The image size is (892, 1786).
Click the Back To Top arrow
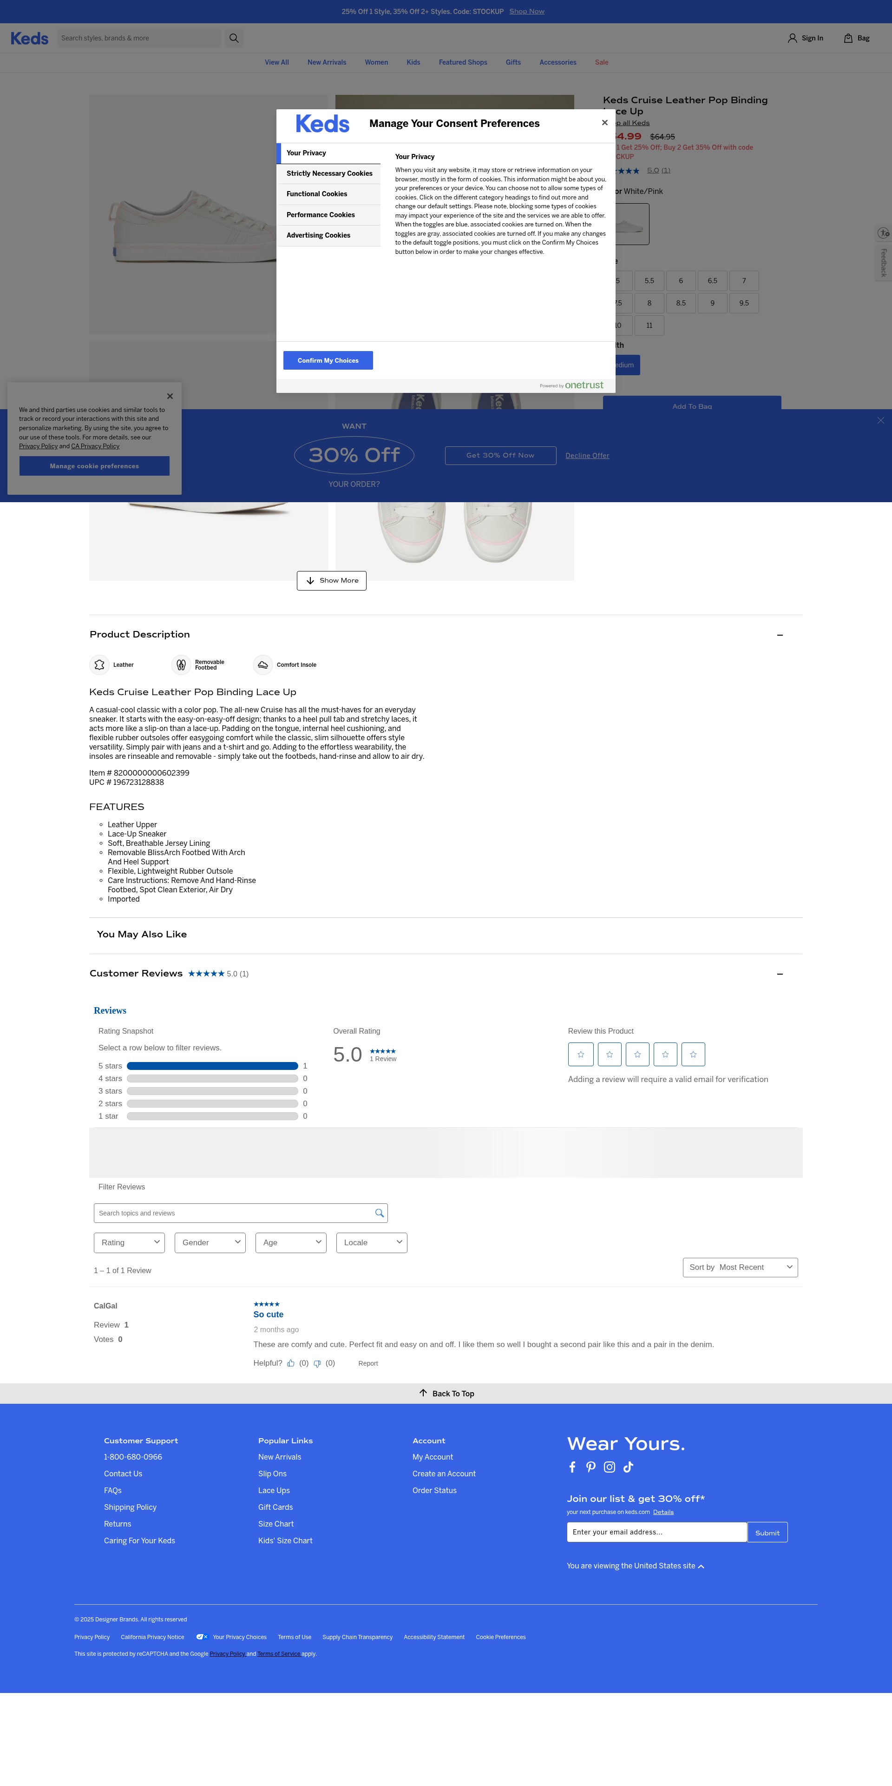(423, 1393)
